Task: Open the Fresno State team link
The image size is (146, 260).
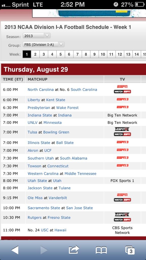Action: point(59,218)
